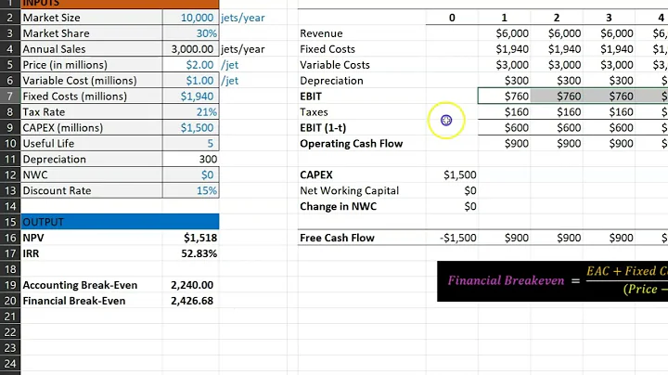Select the Net Working Capital label
This screenshot has width=668, height=375.
tap(350, 191)
